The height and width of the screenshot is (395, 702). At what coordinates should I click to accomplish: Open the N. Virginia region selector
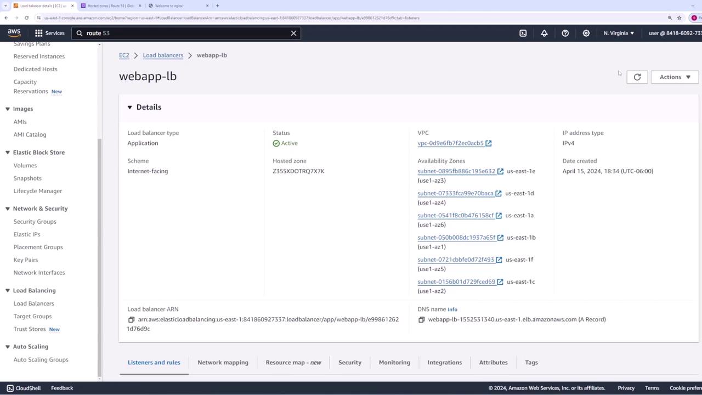pyautogui.click(x=619, y=33)
